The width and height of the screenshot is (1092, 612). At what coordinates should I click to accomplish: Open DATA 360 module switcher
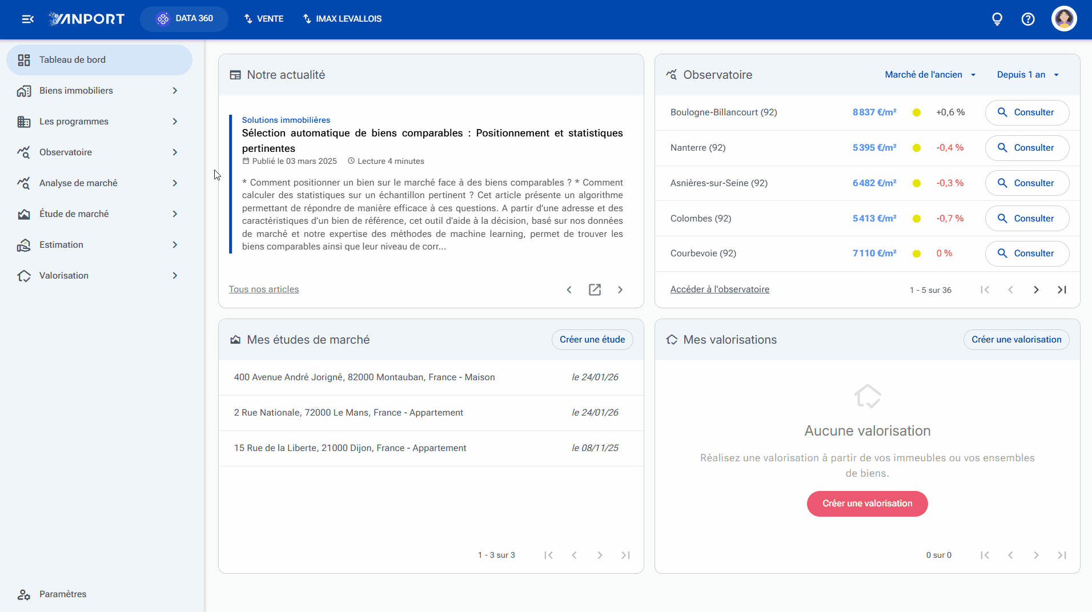click(x=184, y=19)
